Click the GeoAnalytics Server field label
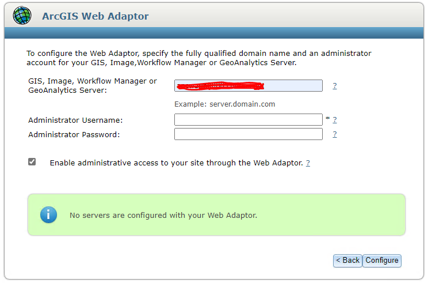The image size is (428, 283). (x=92, y=86)
